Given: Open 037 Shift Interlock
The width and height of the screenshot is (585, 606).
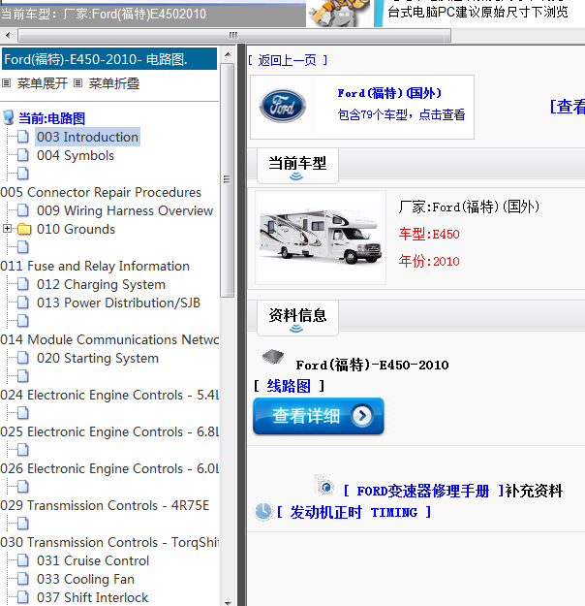Looking at the screenshot, I should pyautogui.click(x=92, y=597).
